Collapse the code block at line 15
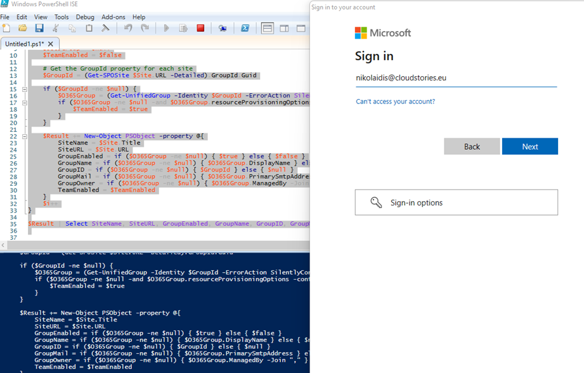 (x=24, y=89)
